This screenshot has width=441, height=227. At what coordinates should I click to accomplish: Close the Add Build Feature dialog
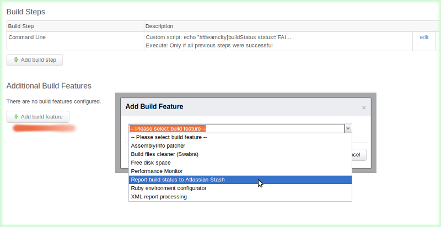click(x=364, y=107)
